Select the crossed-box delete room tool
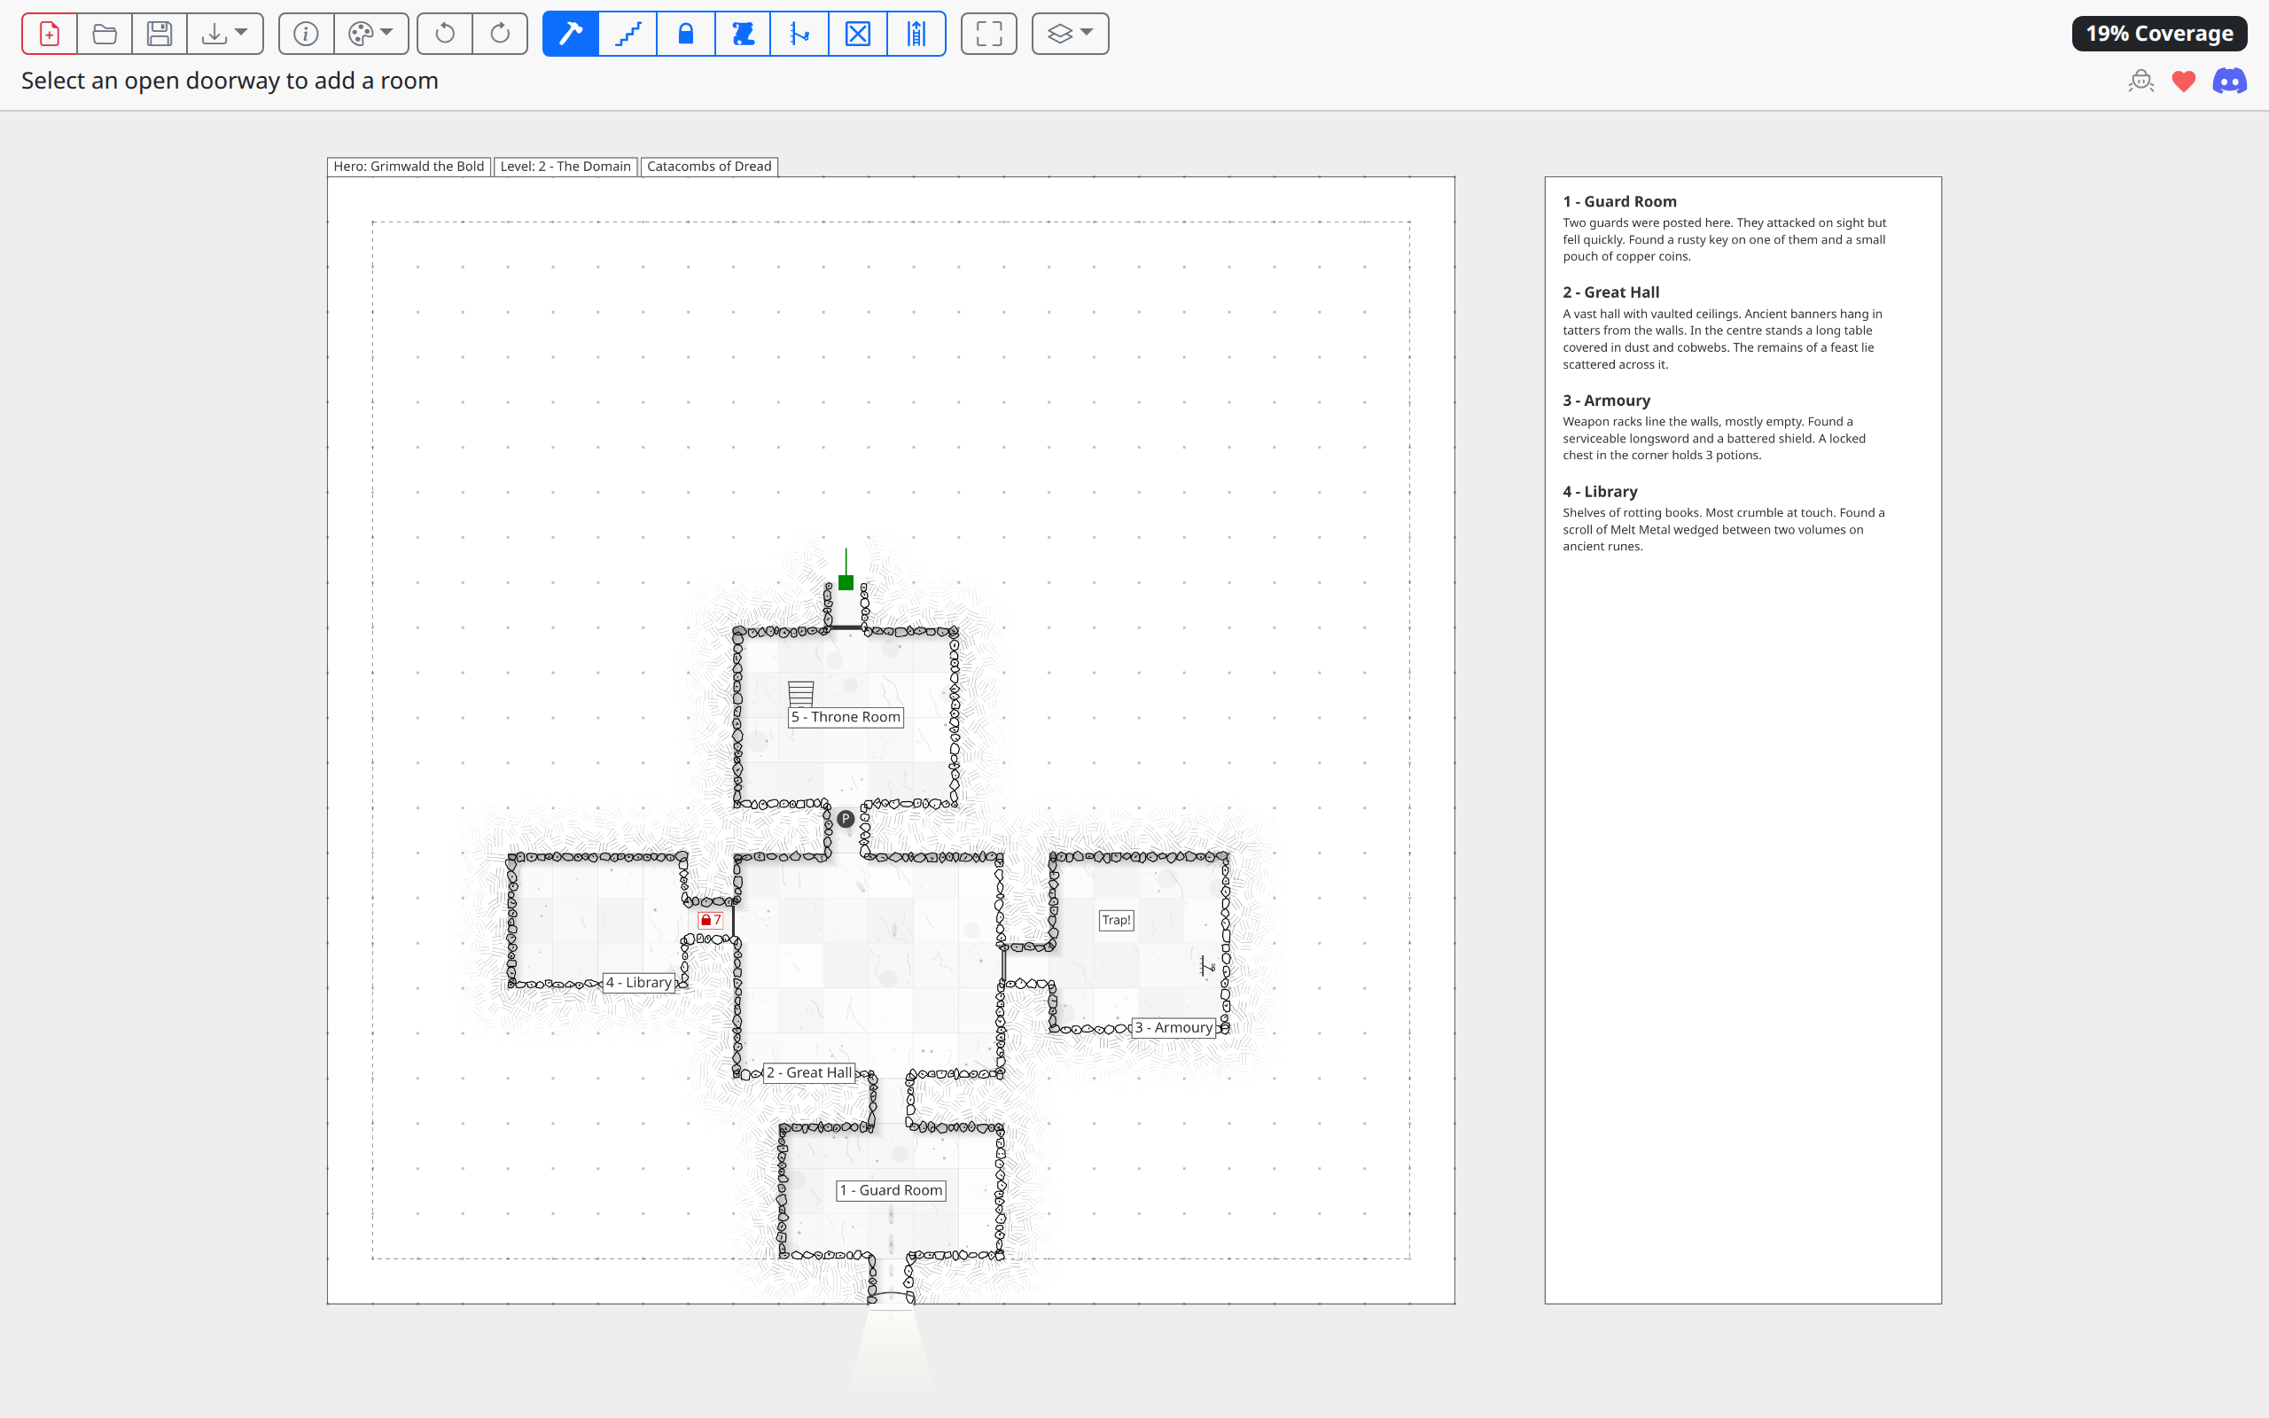This screenshot has width=2269, height=1418. (x=857, y=34)
